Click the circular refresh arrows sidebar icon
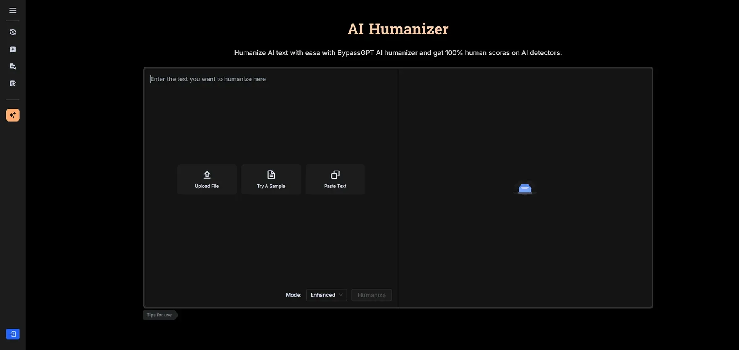Image resolution: width=739 pixels, height=350 pixels. click(13, 32)
